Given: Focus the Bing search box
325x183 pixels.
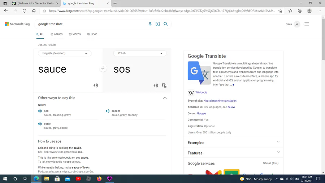Looking at the screenshot, I should [x=91, y=24].
